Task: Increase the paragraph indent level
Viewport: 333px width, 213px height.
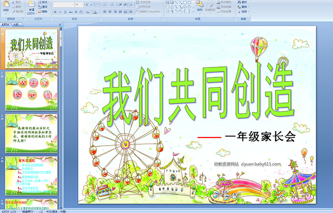Action: (x=125, y=5)
